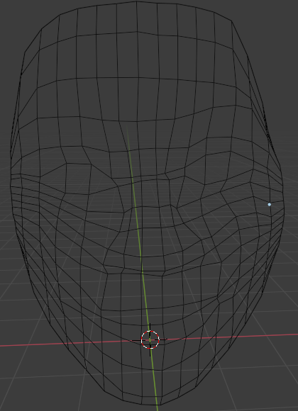Click the red-white 3D cursor circle
This screenshot has width=298, height=411.
coord(150,339)
